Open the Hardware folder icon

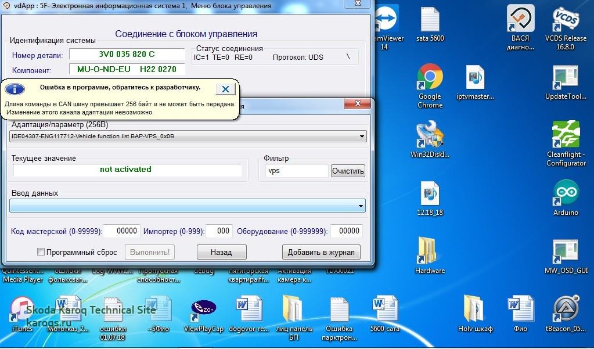click(x=430, y=250)
